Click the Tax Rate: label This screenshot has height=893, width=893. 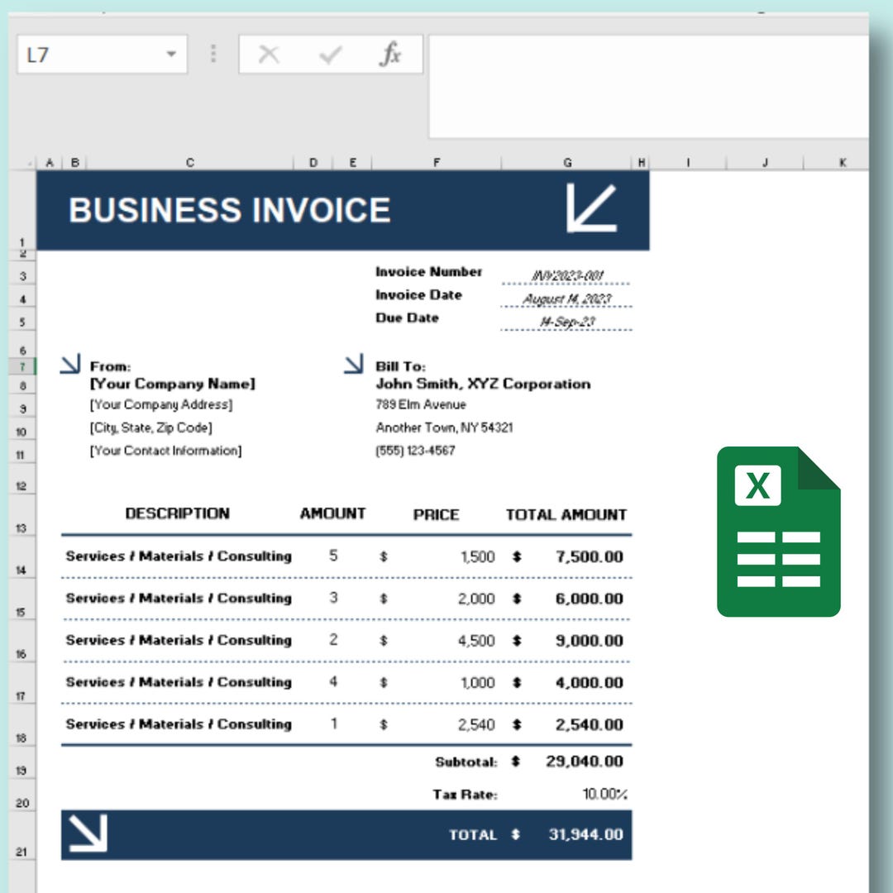coord(465,794)
